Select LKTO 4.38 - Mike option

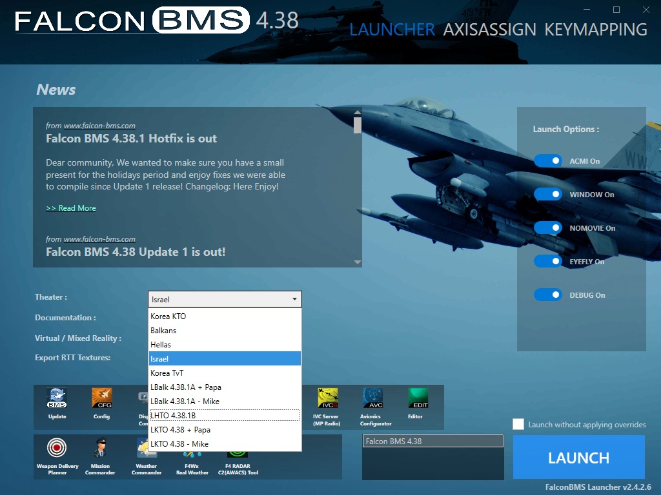[225, 443]
